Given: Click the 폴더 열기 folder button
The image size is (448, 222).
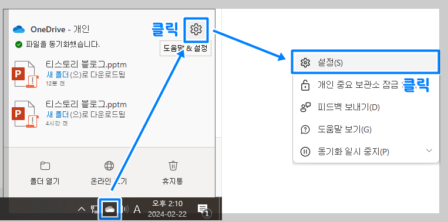Looking at the screenshot, I should point(45,173).
